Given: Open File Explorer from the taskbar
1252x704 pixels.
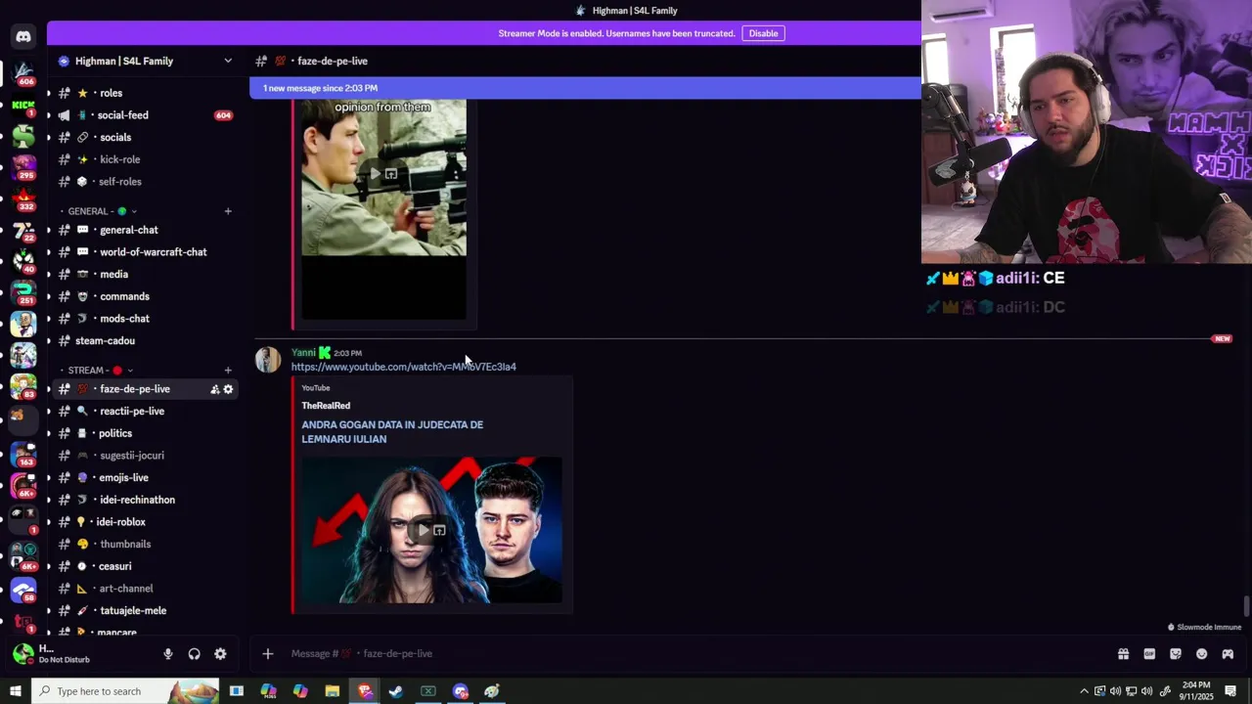Looking at the screenshot, I should point(333,691).
